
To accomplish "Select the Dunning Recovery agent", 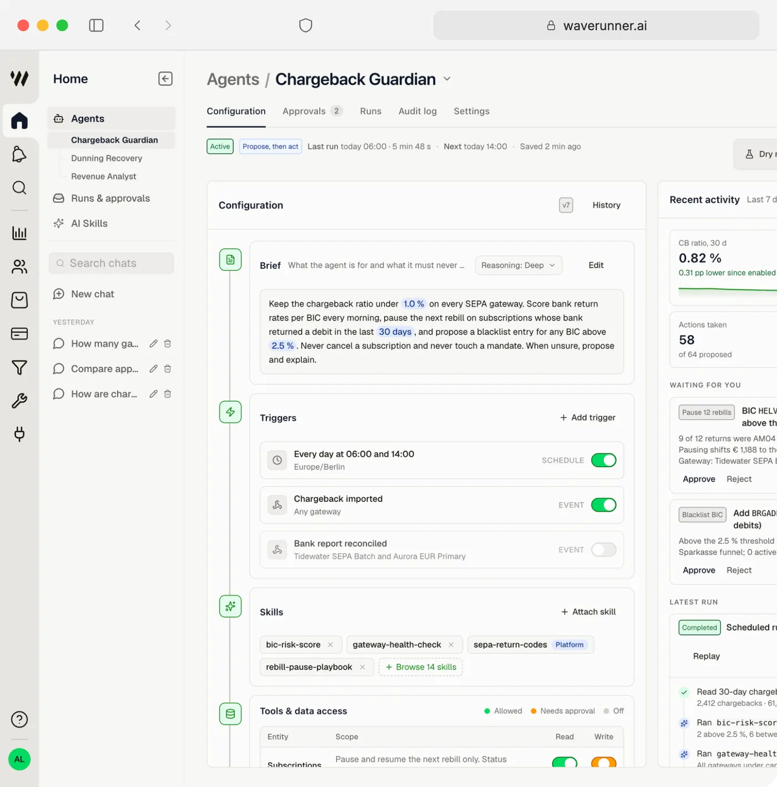I will point(107,158).
